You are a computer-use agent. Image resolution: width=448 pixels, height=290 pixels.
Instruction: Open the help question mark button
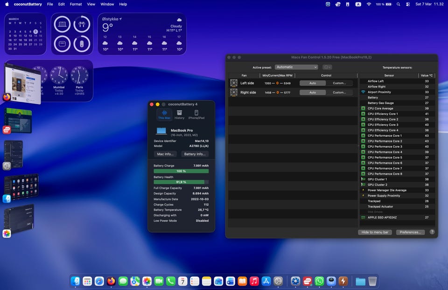(x=432, y=232)
